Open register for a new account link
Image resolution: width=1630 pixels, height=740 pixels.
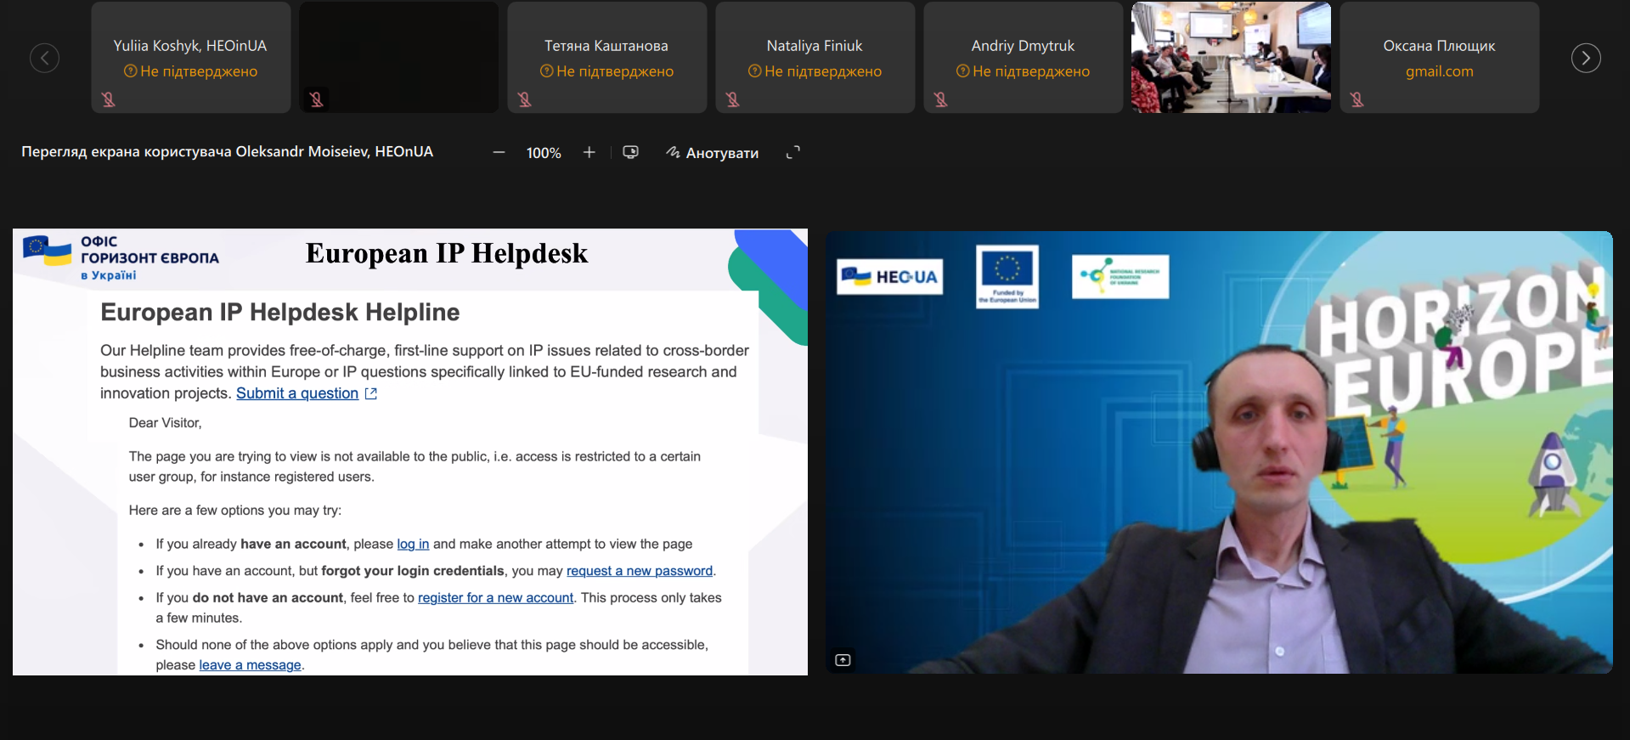click(495, 598)
